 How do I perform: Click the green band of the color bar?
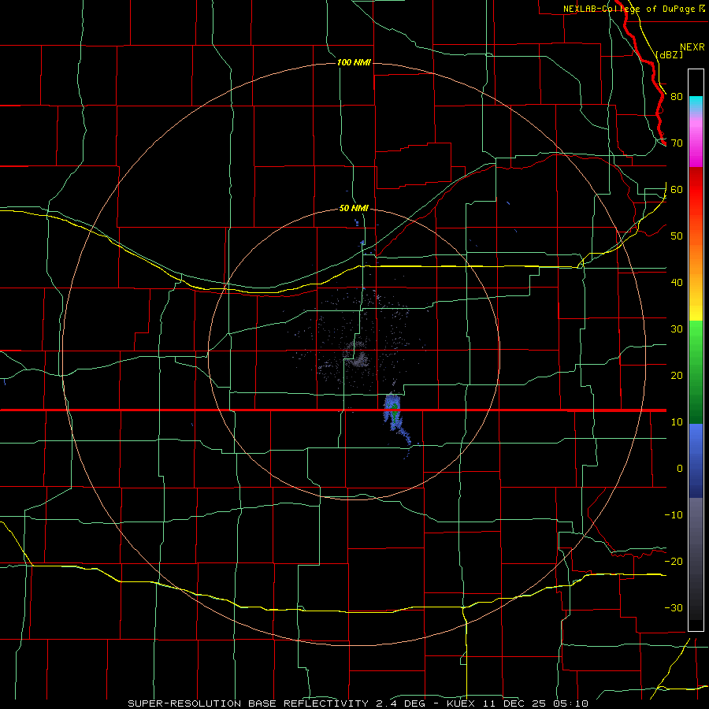tap(696, 372)
